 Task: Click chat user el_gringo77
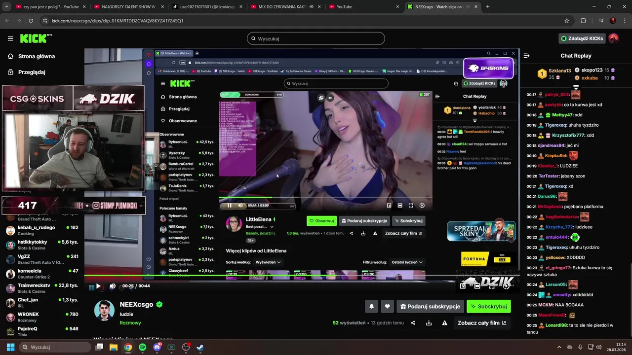point(557,268)
